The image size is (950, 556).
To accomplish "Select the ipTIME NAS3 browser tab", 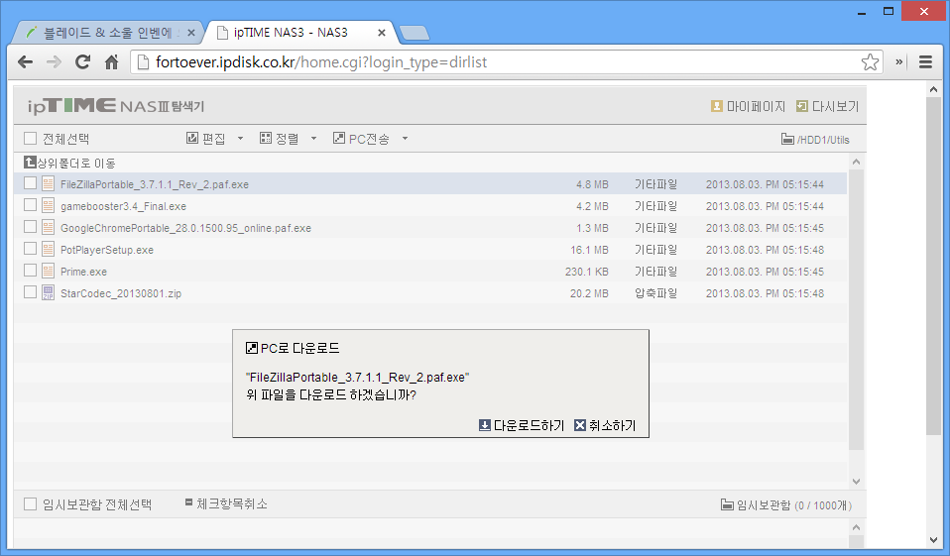I will (291, 32).
